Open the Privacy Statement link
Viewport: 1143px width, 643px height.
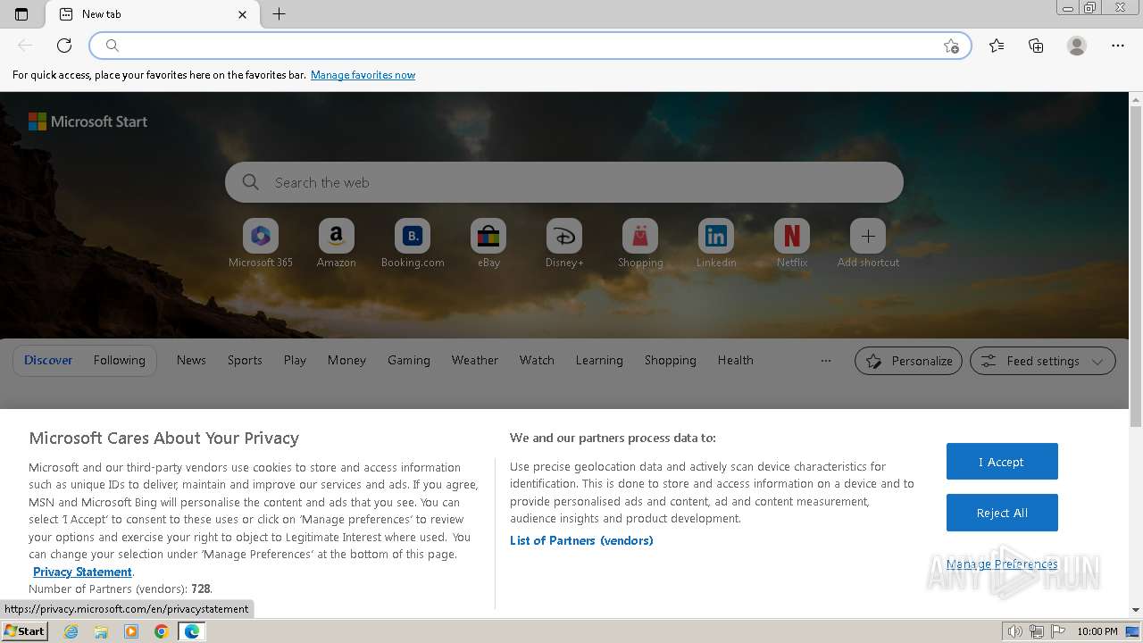click(x=82, y=572)
